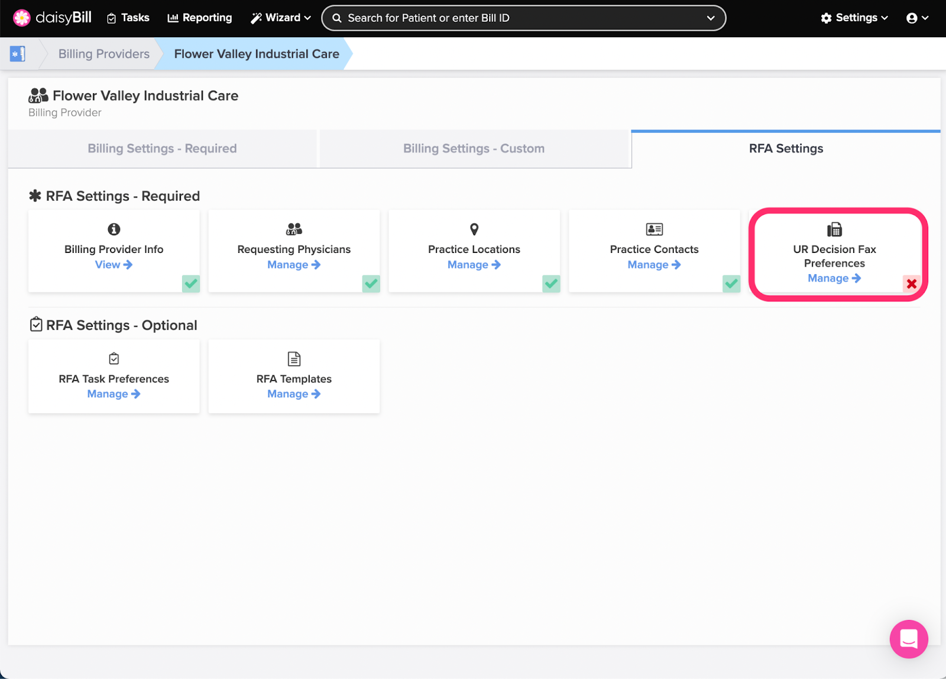Open the chat support bubble
The image size is (946, 679).
point(909,639)
